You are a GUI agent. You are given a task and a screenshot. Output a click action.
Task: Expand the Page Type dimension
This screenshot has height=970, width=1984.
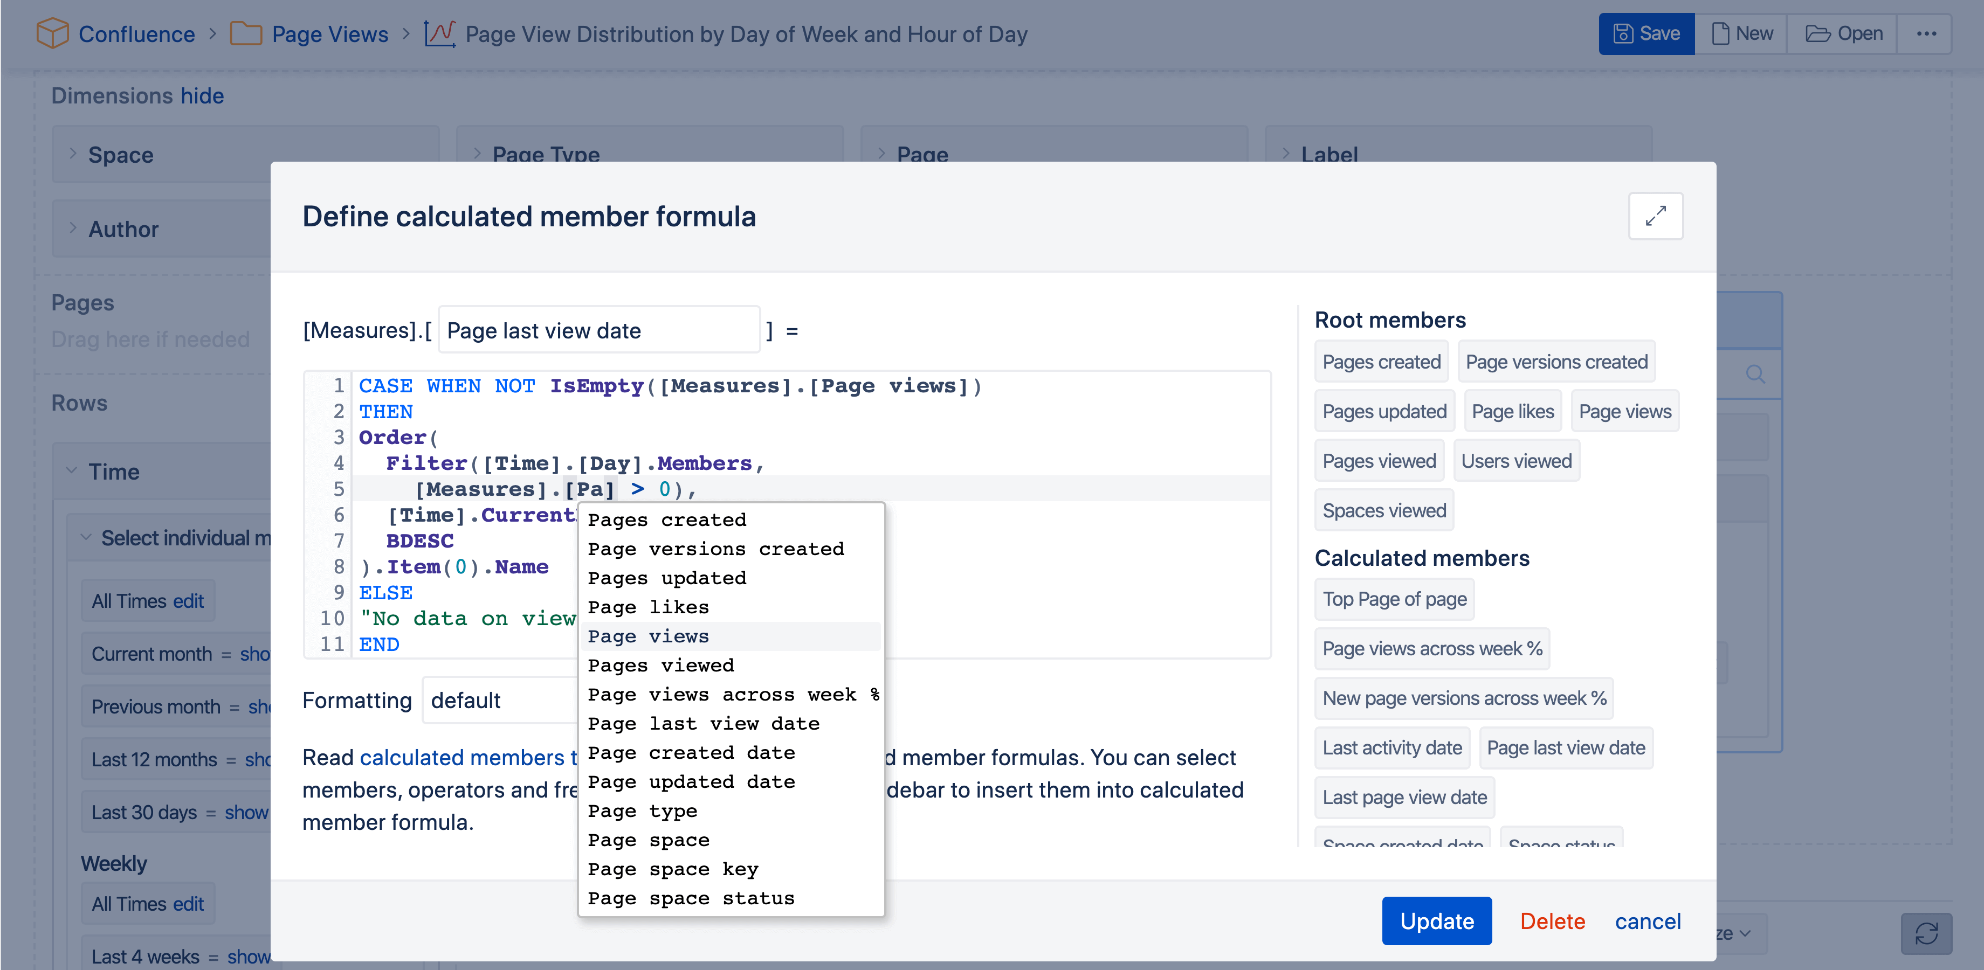(x=477, y=153)
